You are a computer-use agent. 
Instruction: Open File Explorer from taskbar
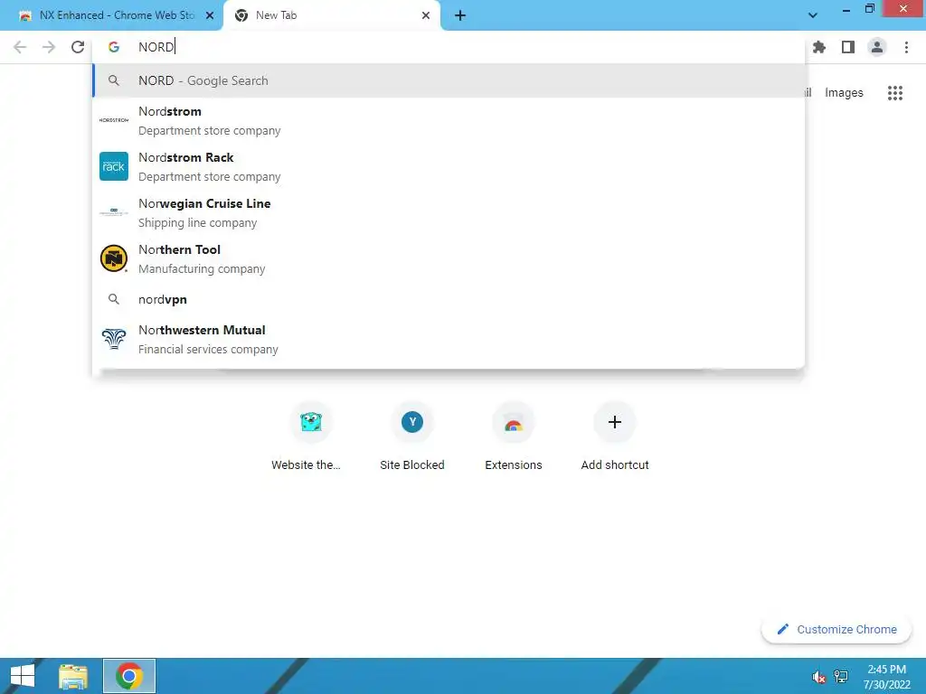point(73,676)
